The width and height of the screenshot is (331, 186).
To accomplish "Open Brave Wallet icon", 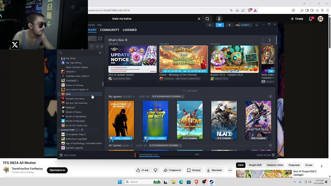I will pos(312,10).
